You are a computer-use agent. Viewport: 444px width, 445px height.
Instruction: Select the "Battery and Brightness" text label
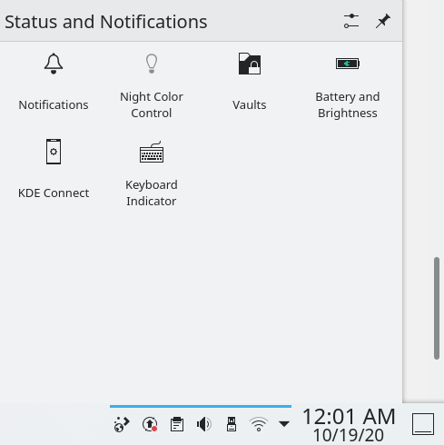(348, 104)
